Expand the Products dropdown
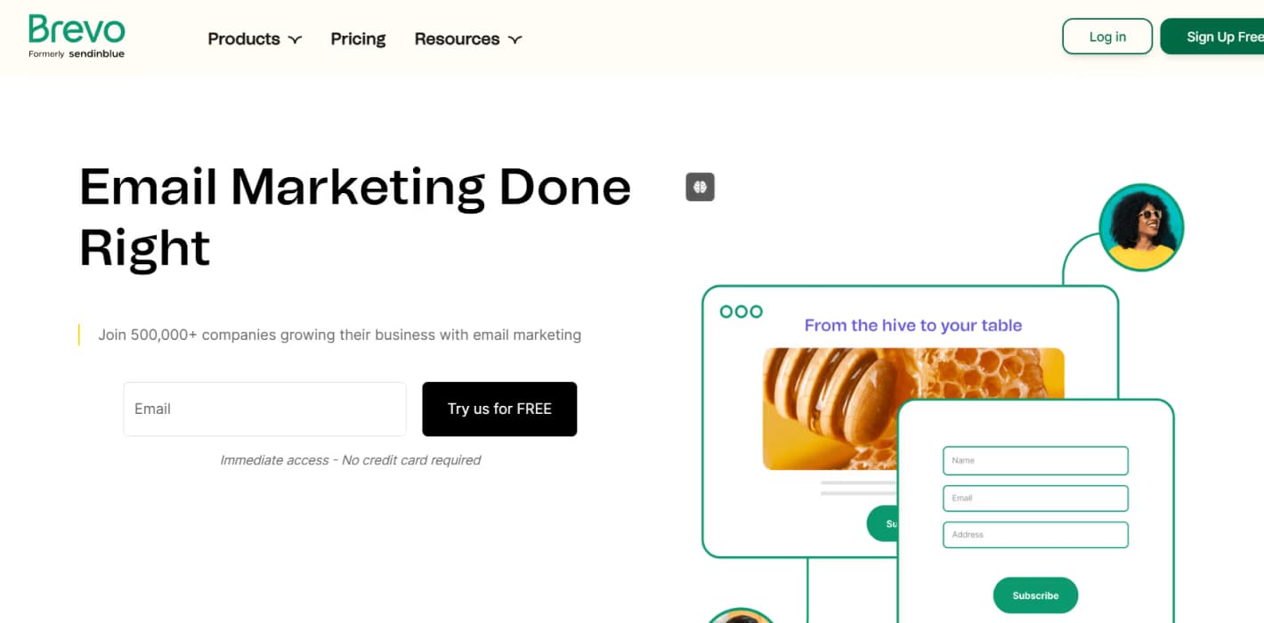The image size is (1264, 623). tap(244, 38)
